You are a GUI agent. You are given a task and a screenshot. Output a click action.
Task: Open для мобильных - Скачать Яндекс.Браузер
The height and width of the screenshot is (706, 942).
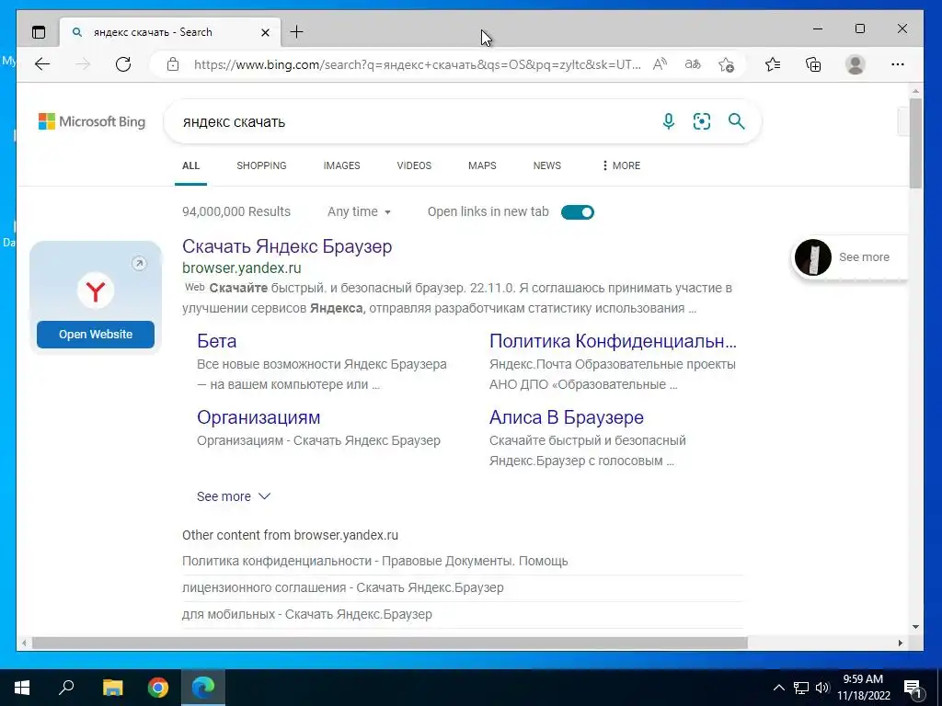(307, 614)
